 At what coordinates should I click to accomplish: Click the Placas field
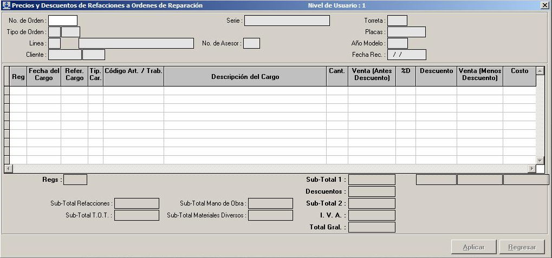406,32
